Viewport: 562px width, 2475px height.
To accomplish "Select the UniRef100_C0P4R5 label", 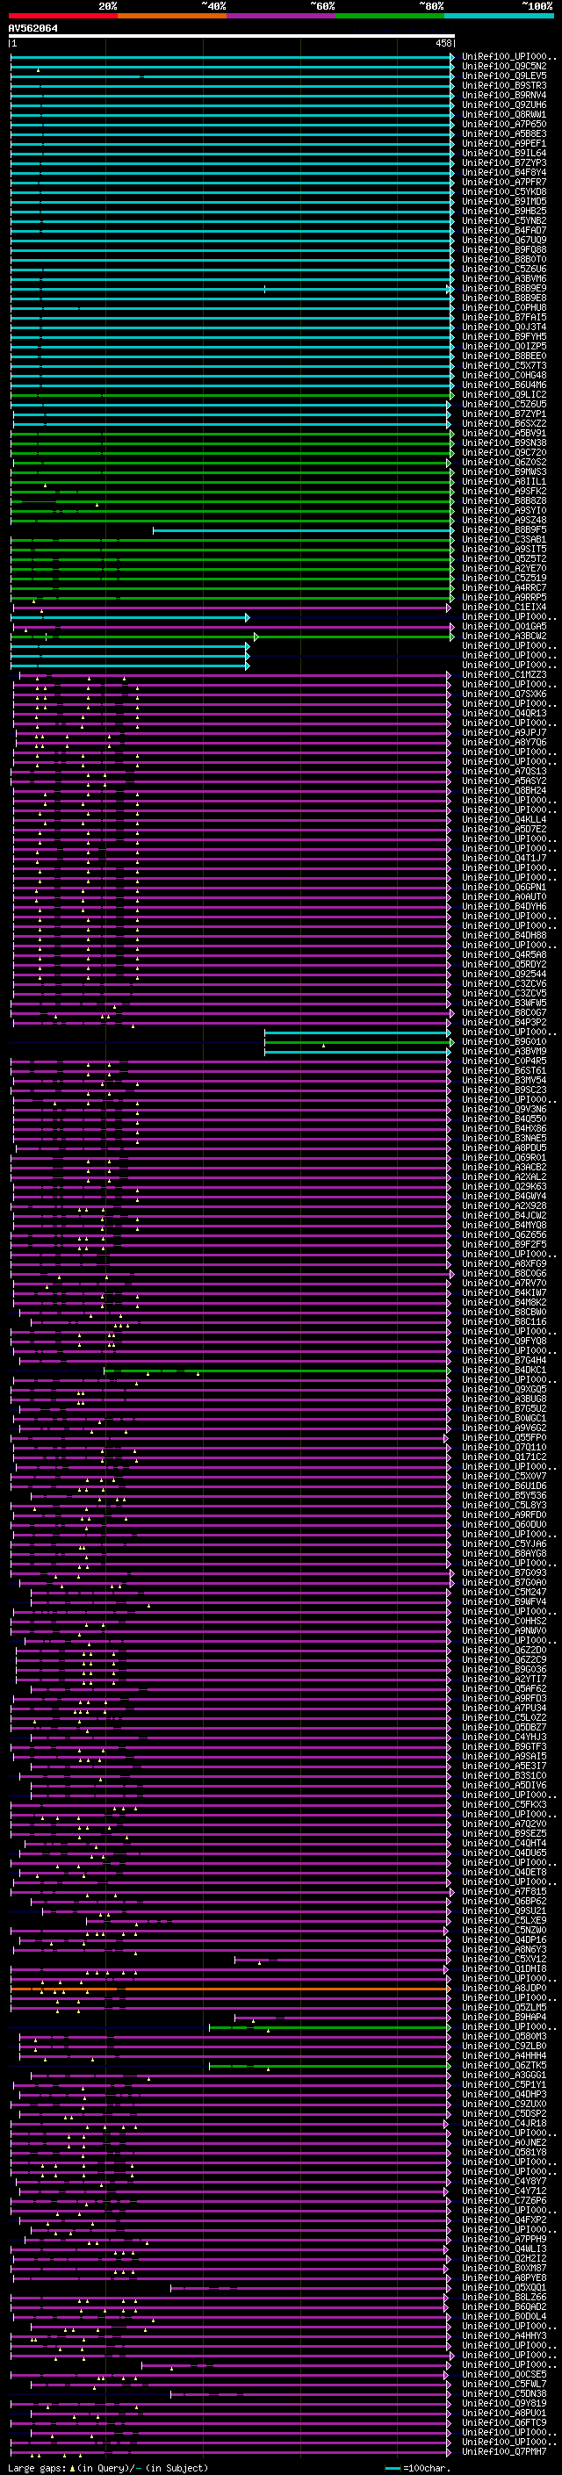I will (x=503, y=1061).
